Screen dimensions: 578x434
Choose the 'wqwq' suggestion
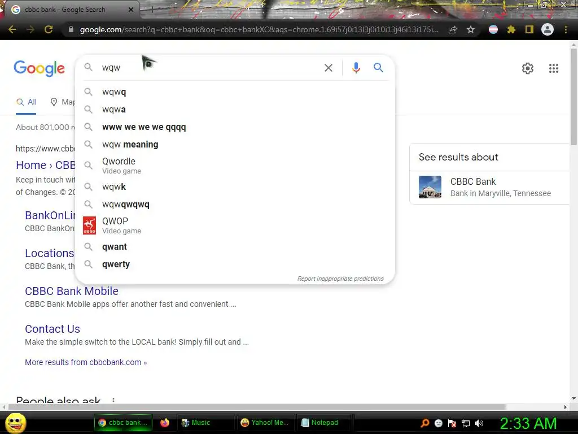235,92
